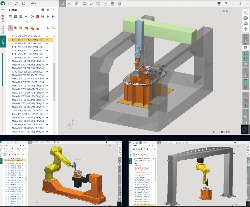This screenshot has width=250, height=207.
Task: Click the code list scroll-down arrow
Action: [54, 132]
